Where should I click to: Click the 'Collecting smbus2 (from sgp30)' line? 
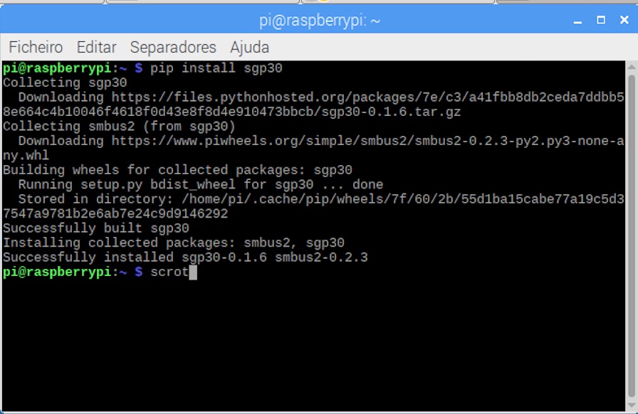pyautogui.click(x=119, y=127)
